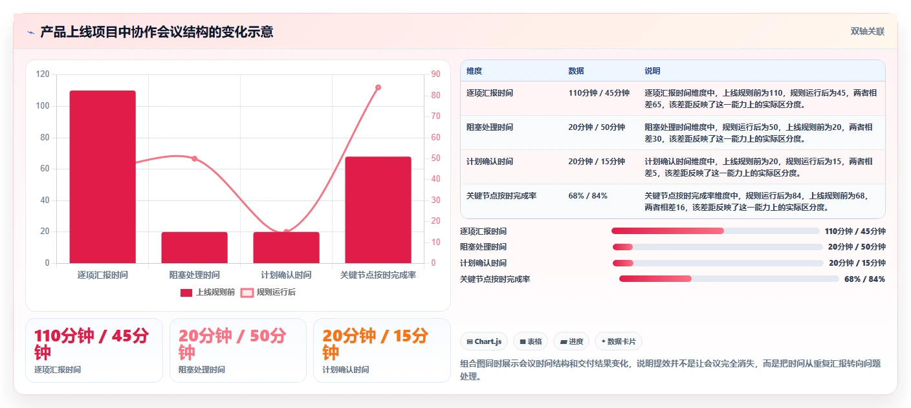911x408 pixels.
Task: Click the orange 20分钟 / 15分钟 data card
Action: 382,350
